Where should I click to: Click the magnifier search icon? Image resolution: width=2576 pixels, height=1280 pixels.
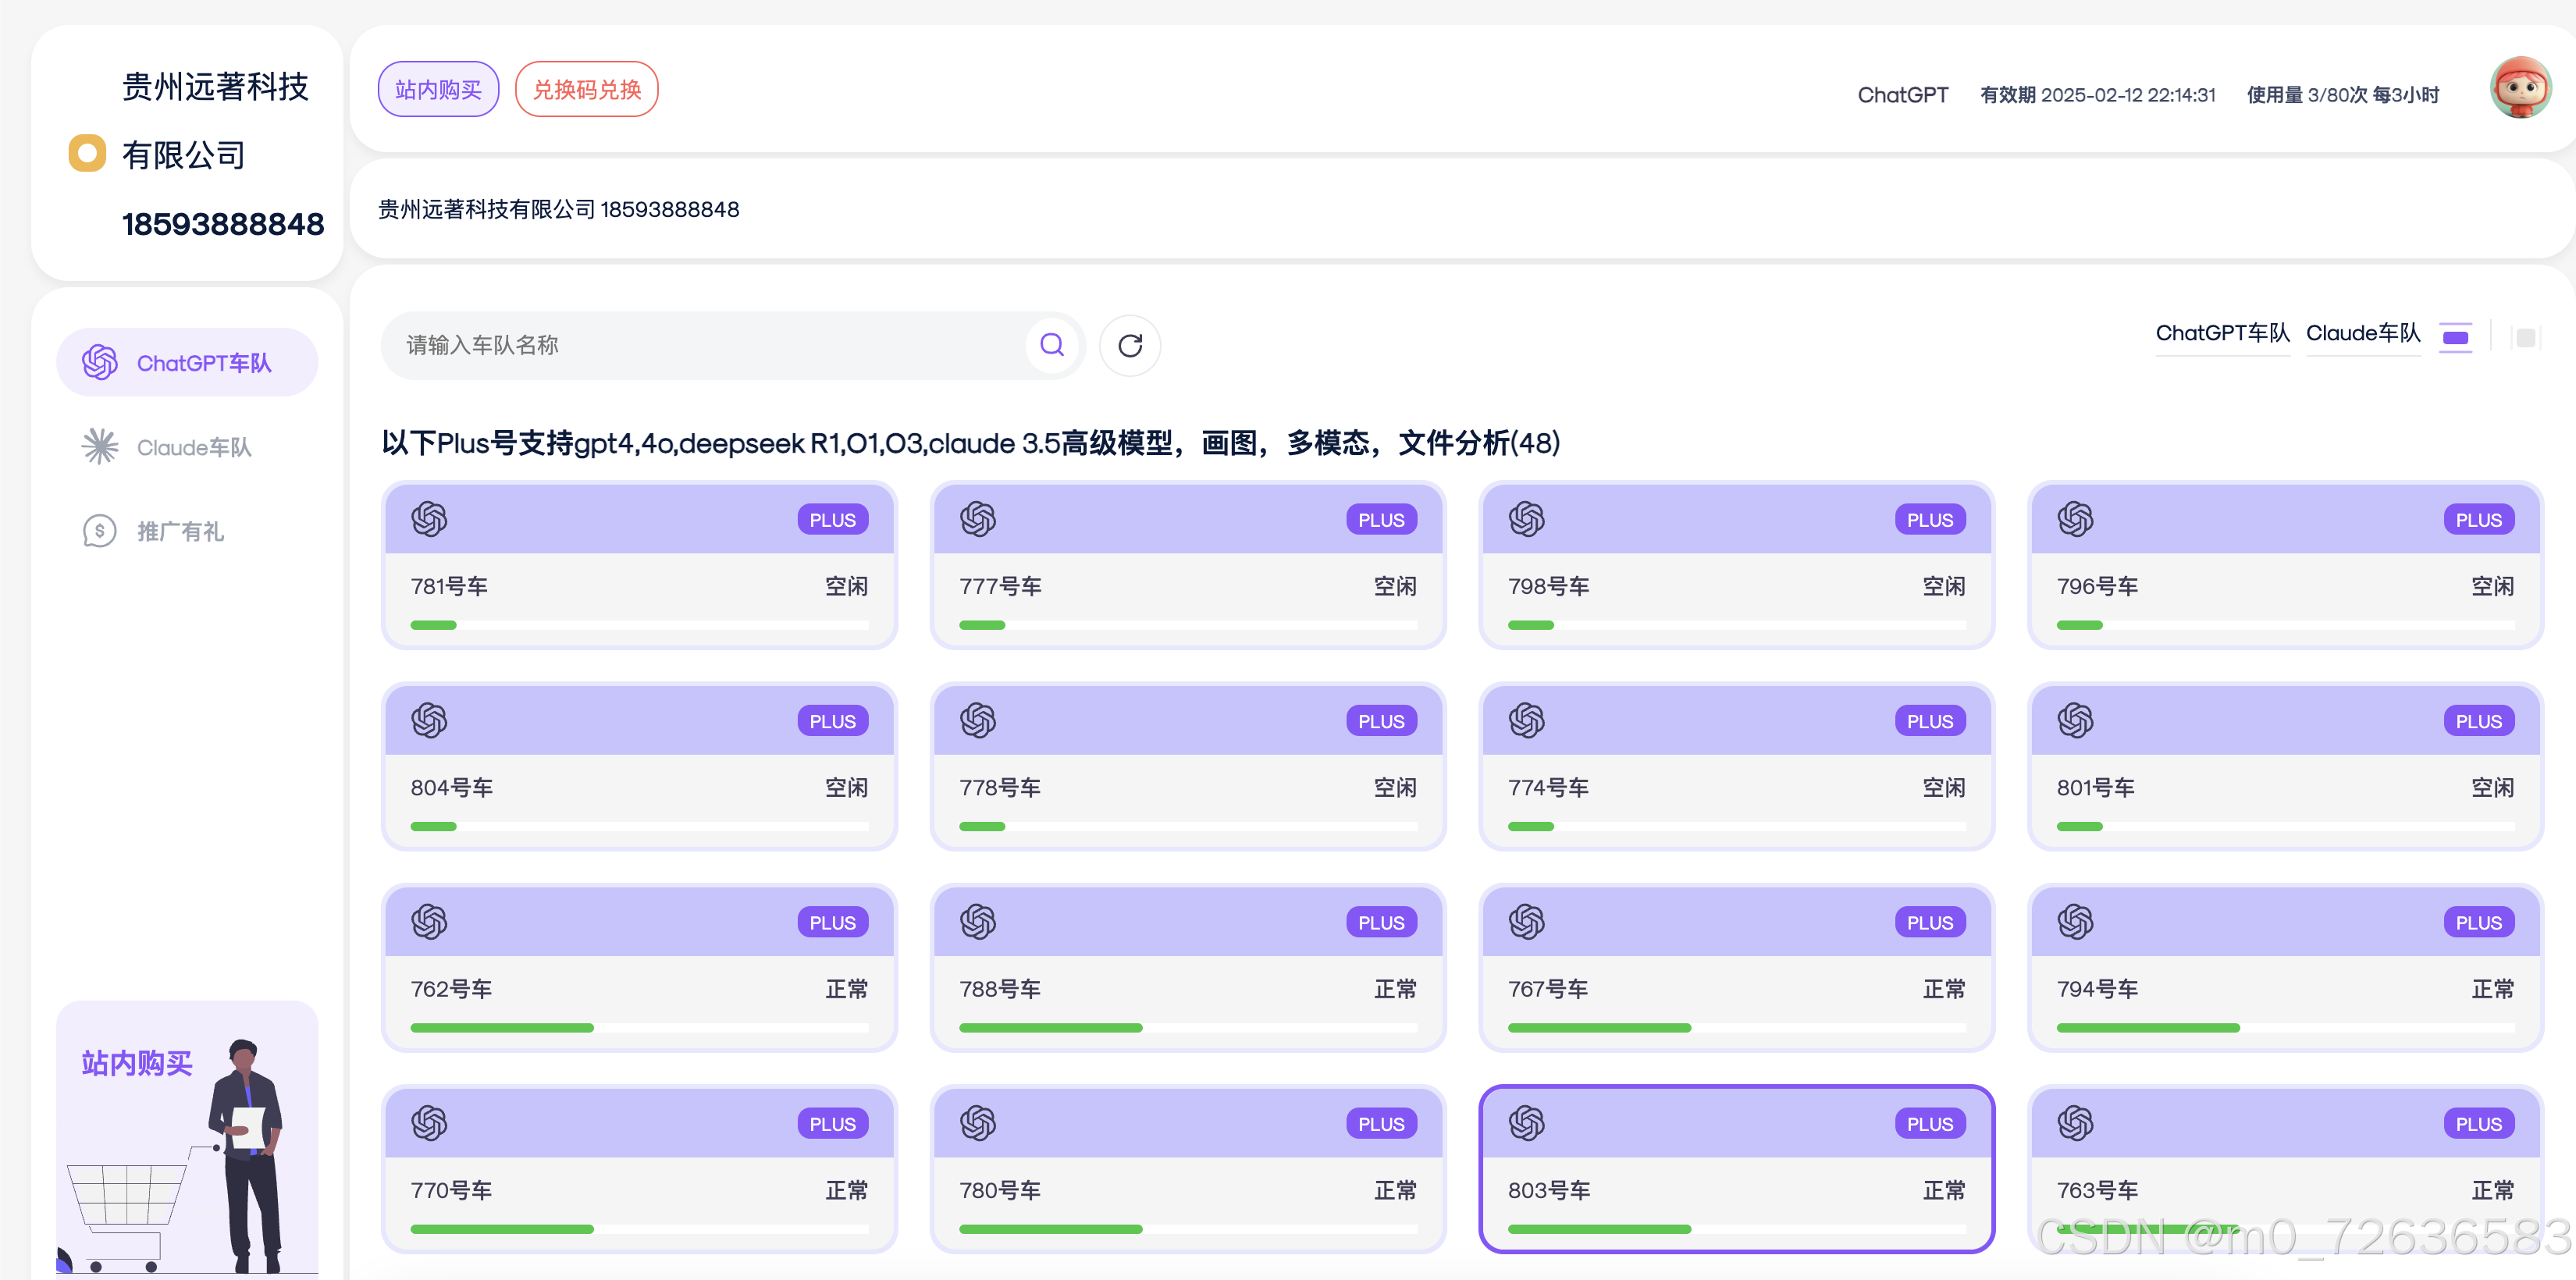[1051, 345]
